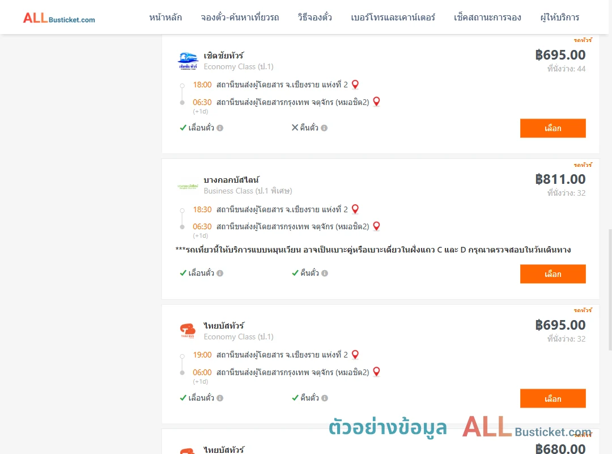Open จองตั๋ว-ค้นหาเที่ยวรถ menu
Viewport: 612px width, 454px height.
(x=240, y=17)
